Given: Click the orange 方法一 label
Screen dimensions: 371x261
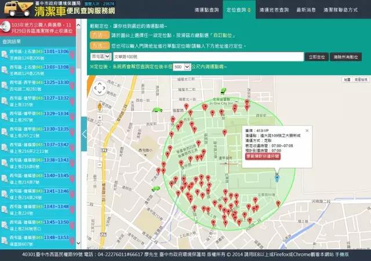Looking at the screenshot, I should (100, 35).
